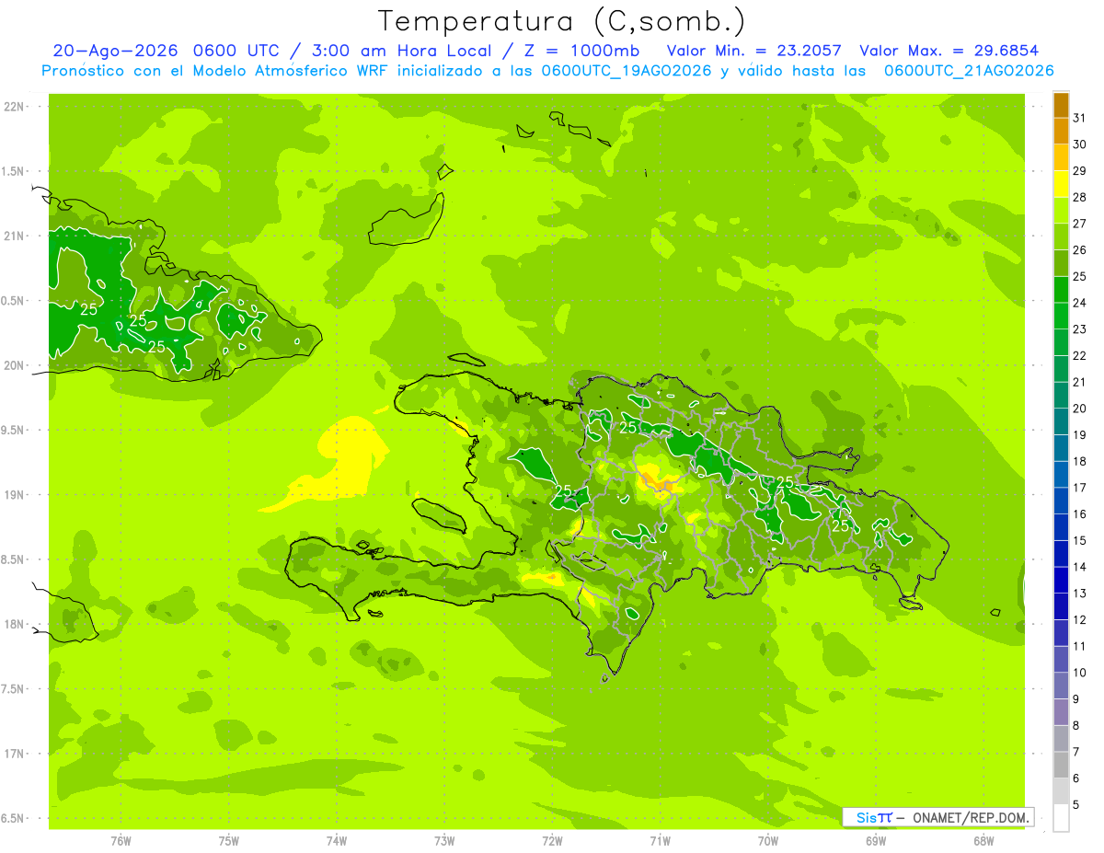Click the orange swatch between legend values 30 and 31
The height and width of the screenshot is (853, 1104).
pos(1061,131)
